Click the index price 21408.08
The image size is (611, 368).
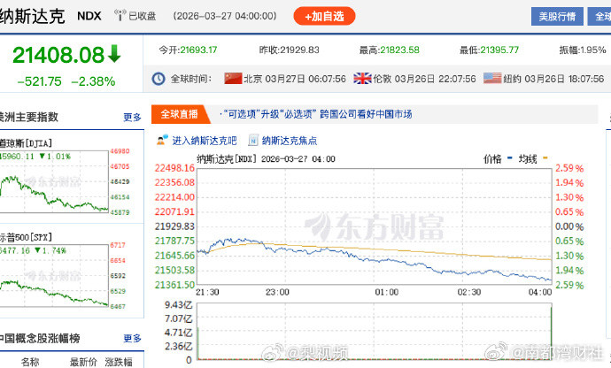tap(58, 55)
